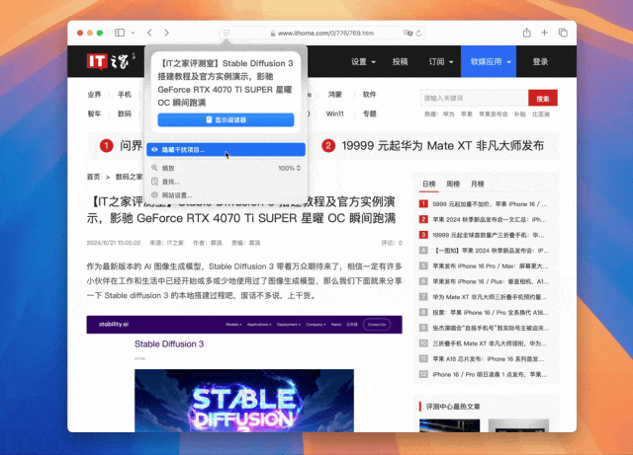Expand the 软媒应用 dropdown
The height and width of the screenshot is (455, 633).
click(x=489, y=61)
